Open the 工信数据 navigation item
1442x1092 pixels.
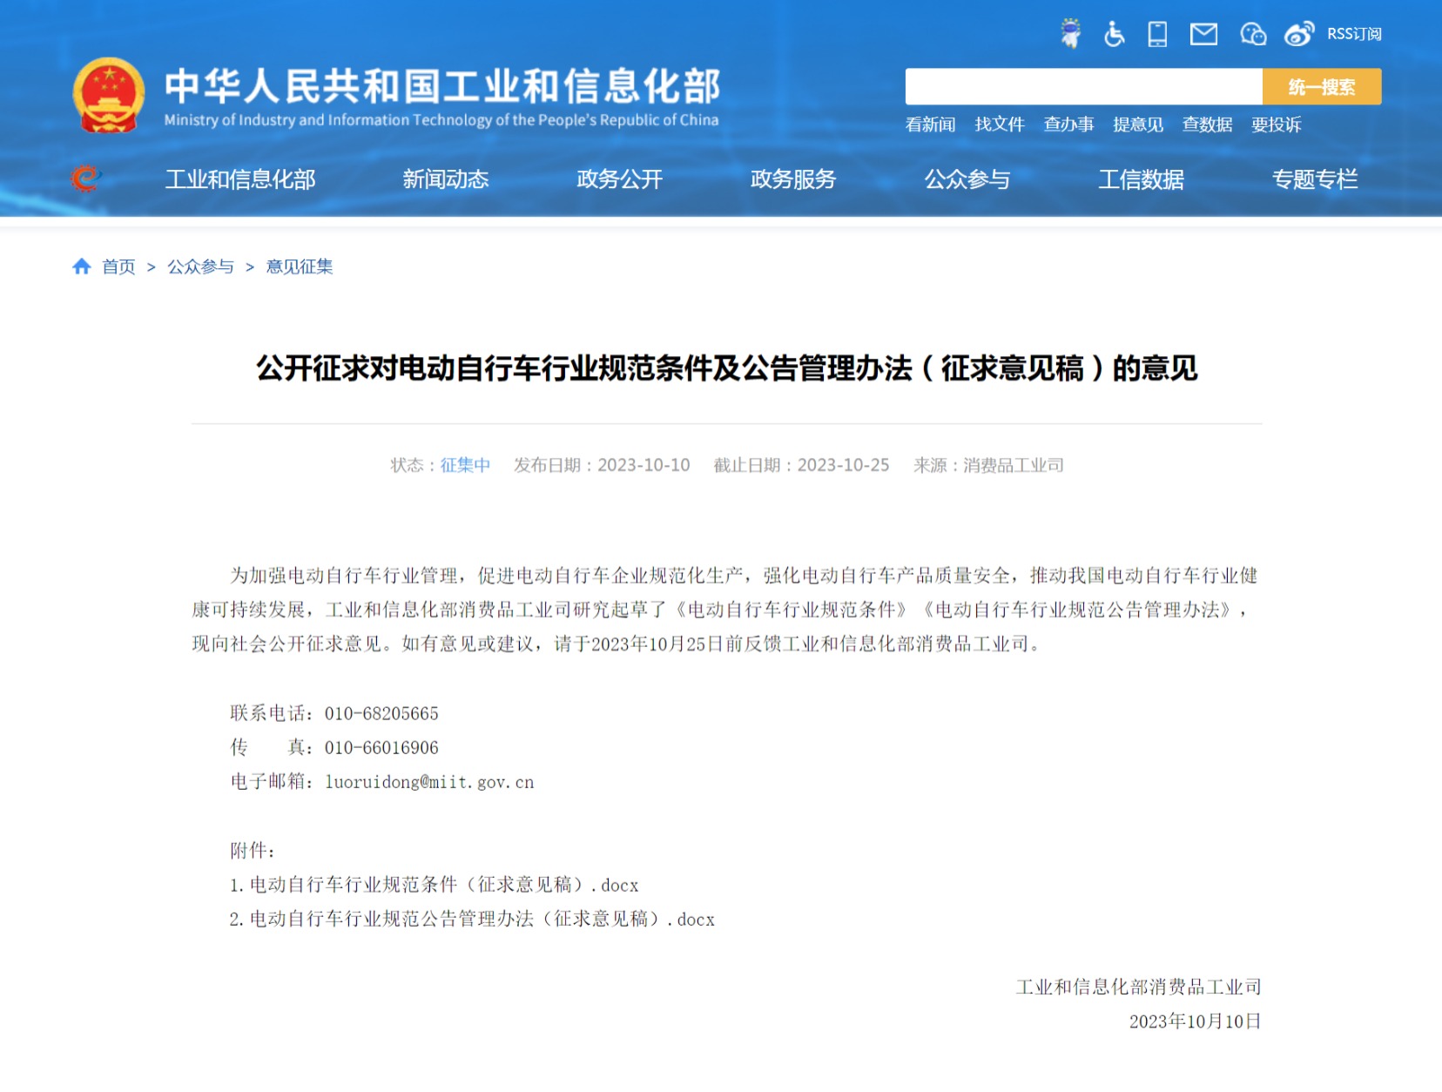pyautogui.click(x=1141, y=179)
